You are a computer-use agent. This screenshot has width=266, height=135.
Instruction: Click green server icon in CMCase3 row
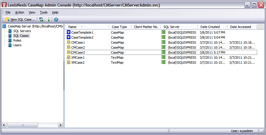tap(163, 52)
